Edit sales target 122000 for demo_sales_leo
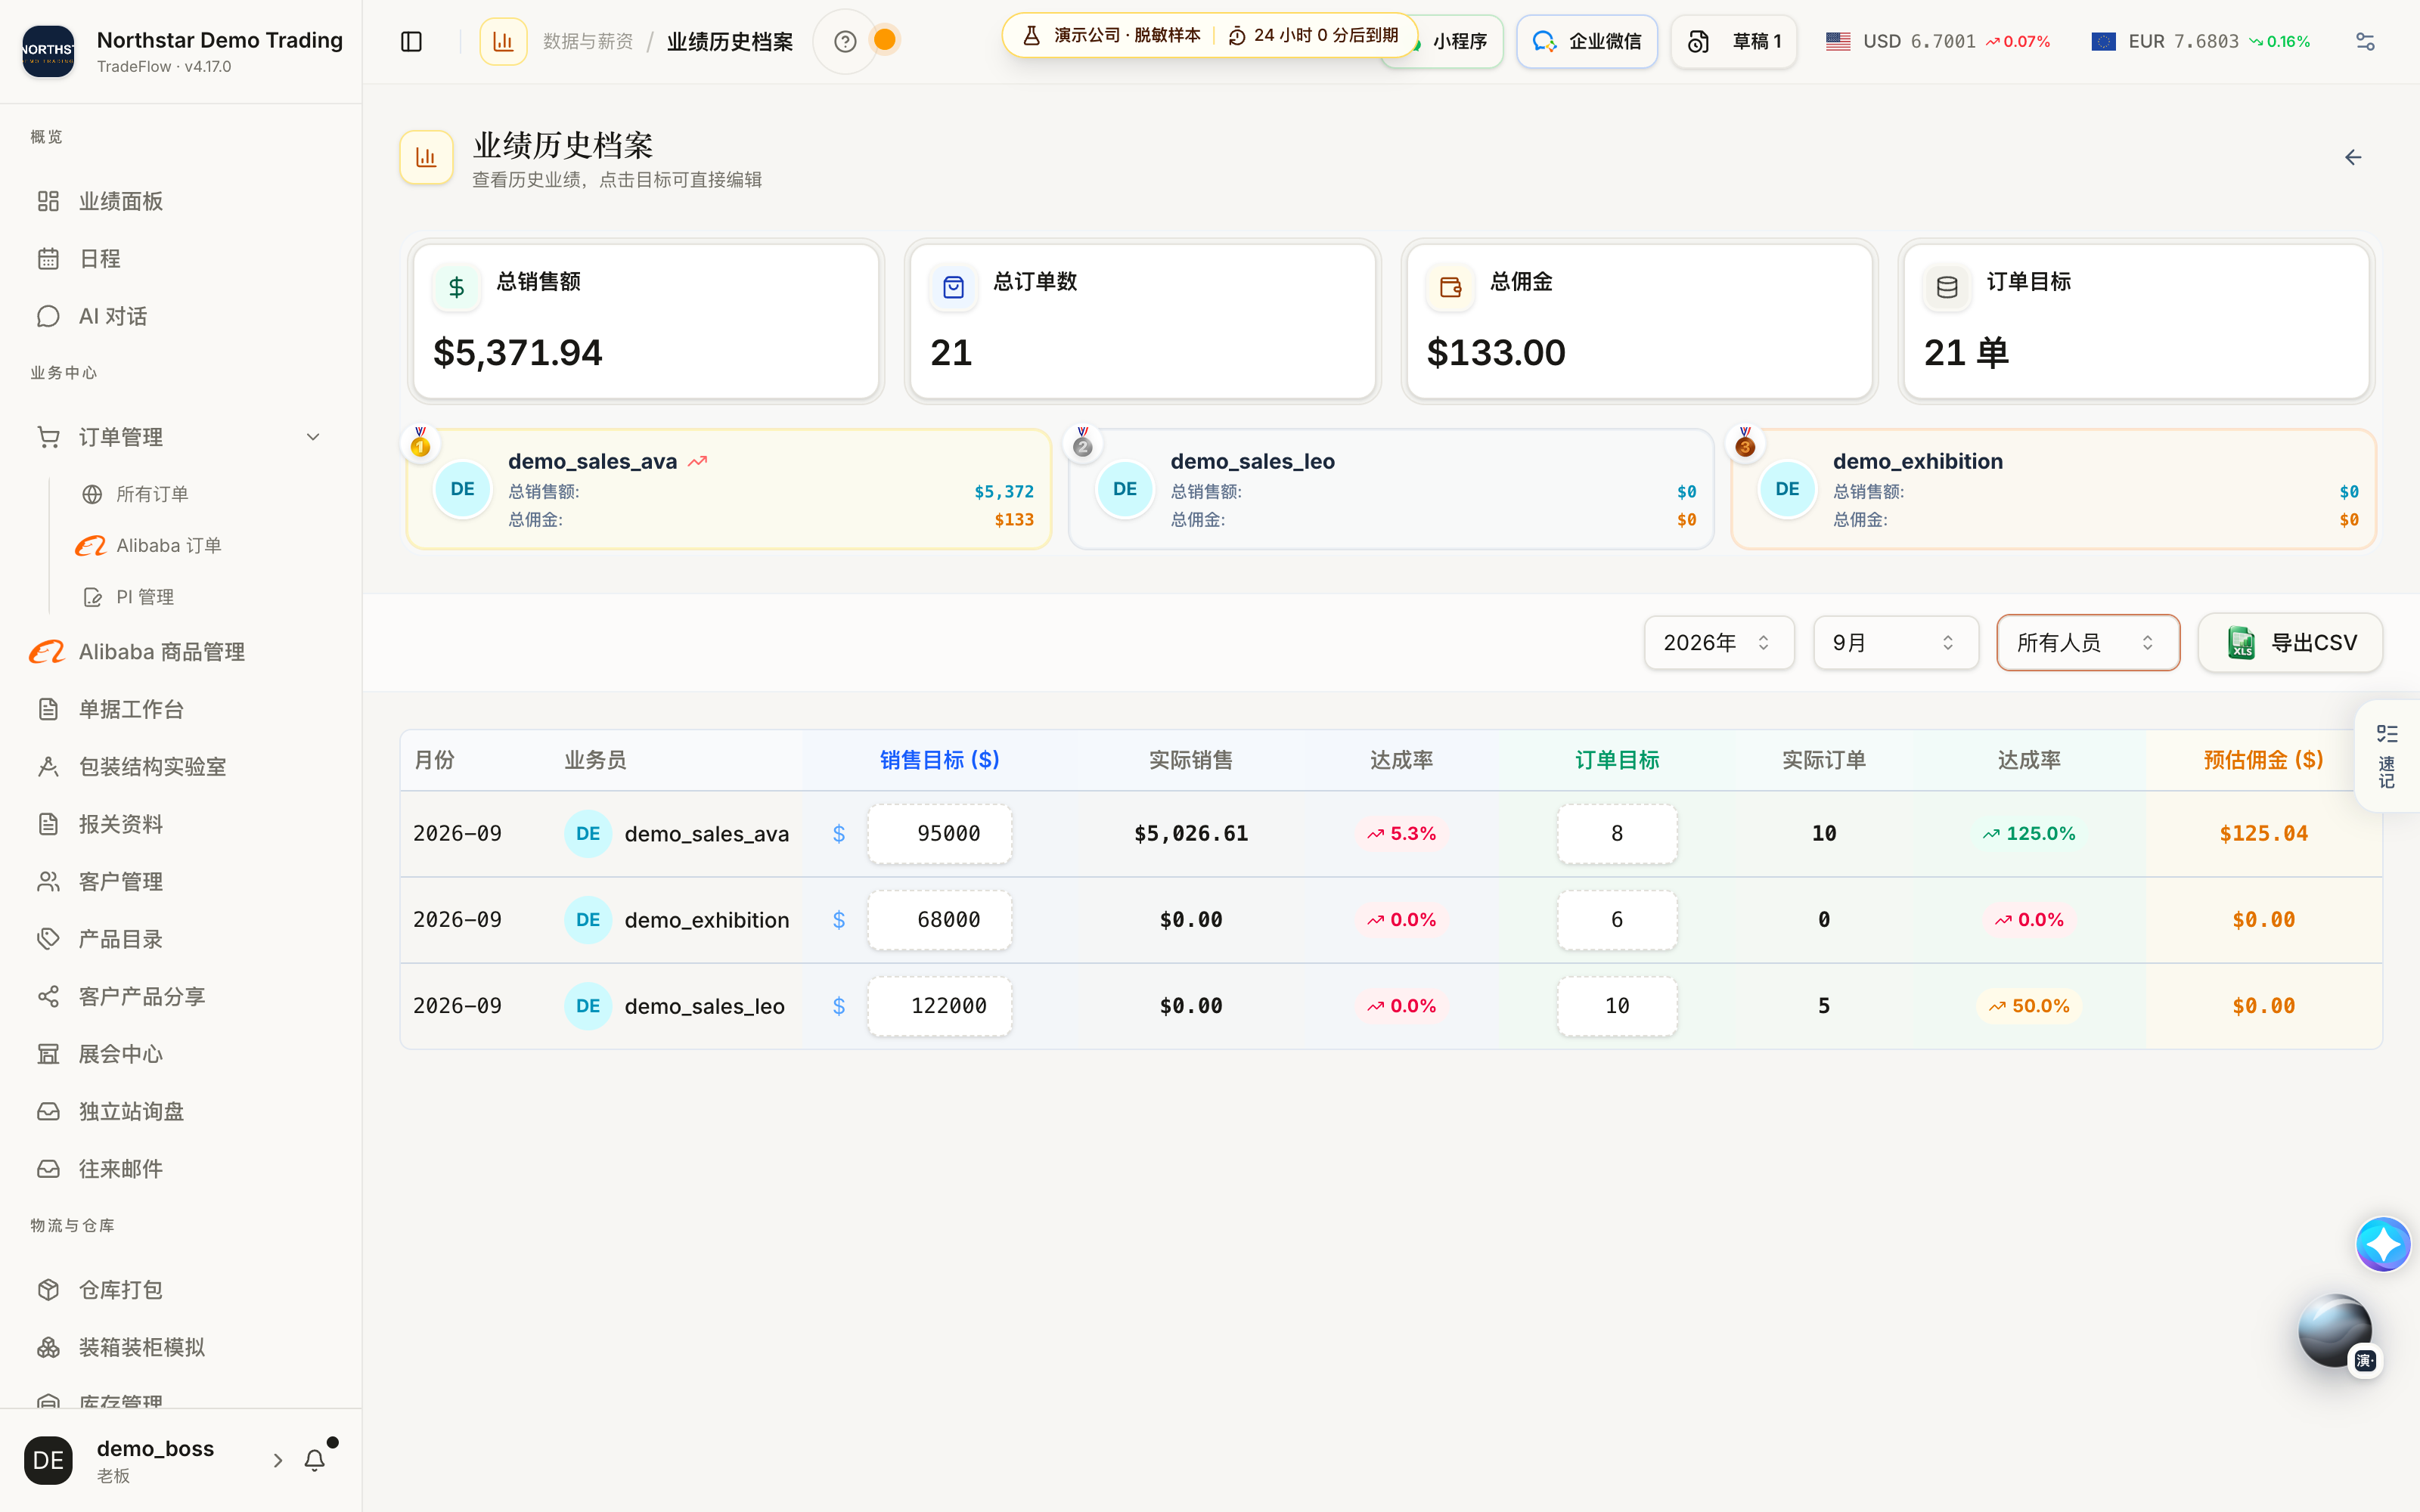Screen dimensions: 2420x1512 940,1006
